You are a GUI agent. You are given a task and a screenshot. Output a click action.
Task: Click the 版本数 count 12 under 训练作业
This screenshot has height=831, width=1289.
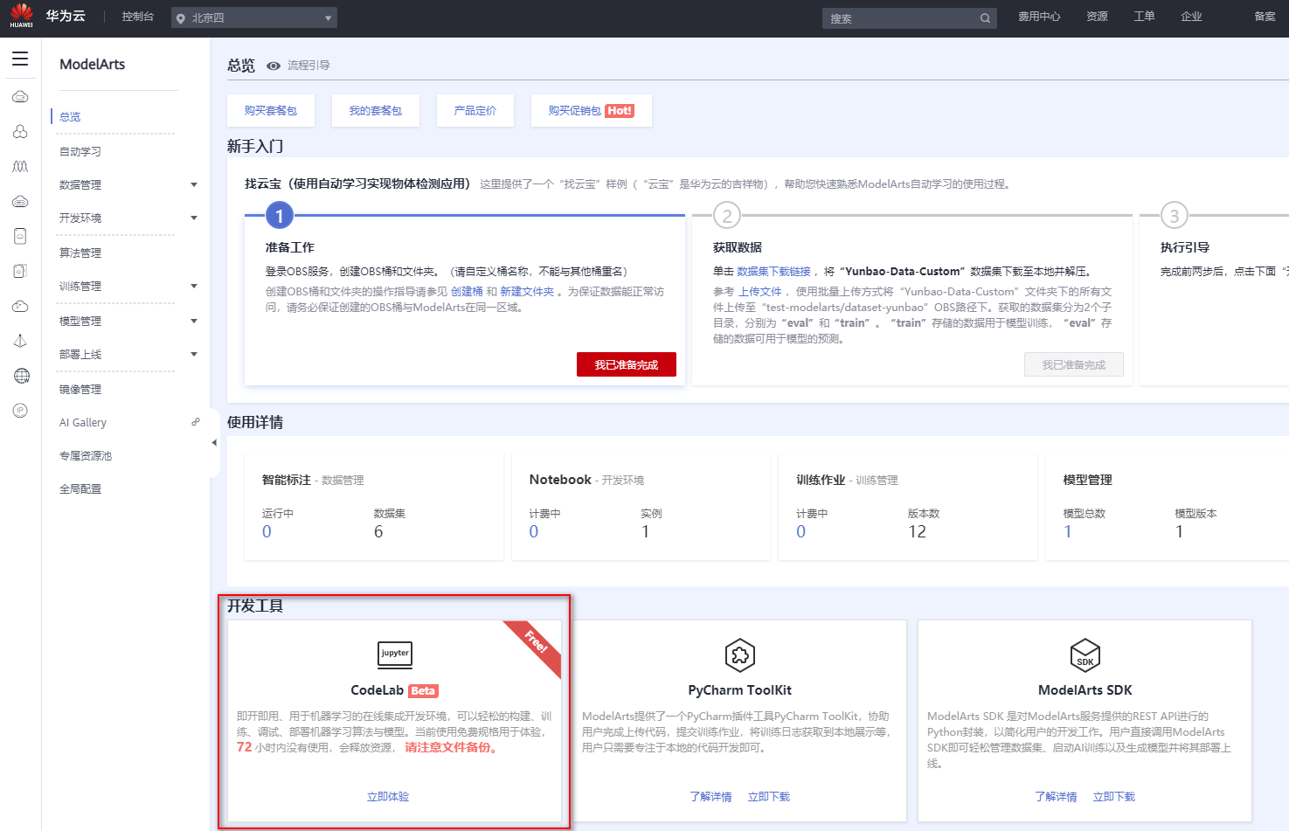917,532
